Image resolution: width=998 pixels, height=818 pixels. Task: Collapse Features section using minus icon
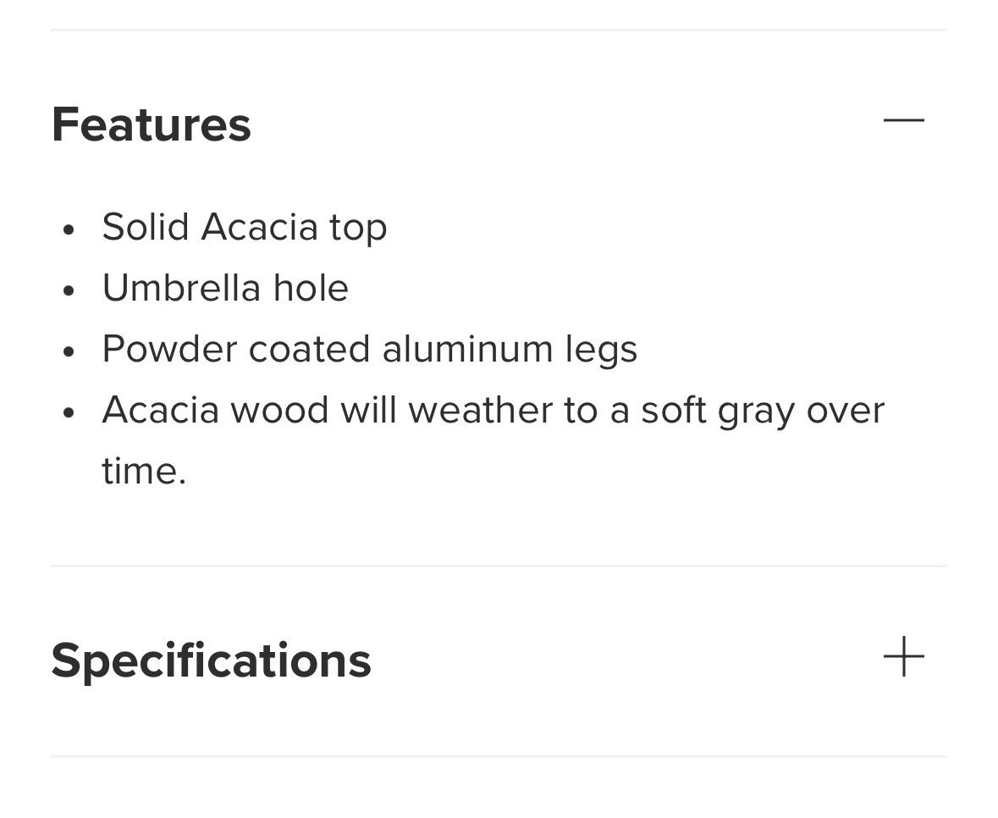pyautogui.click(x=903, y=120)
